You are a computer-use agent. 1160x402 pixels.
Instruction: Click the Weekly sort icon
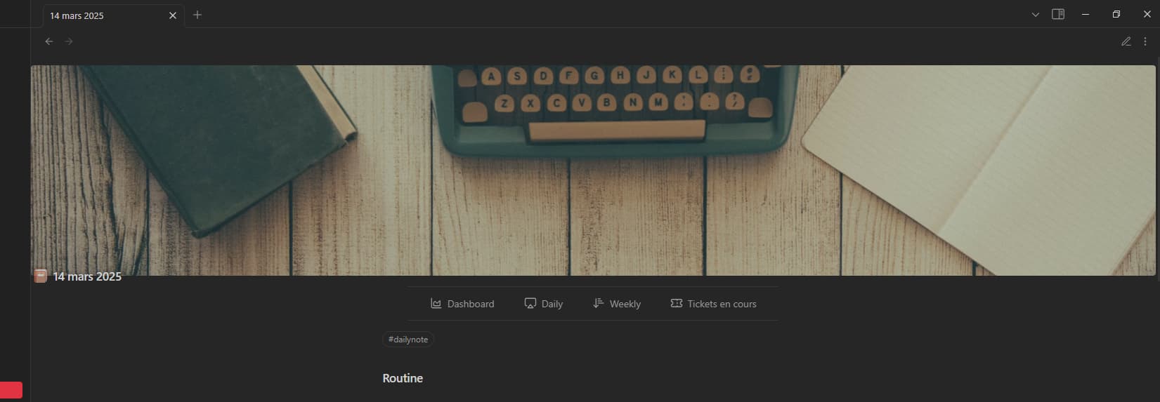(x=599, y=303)
